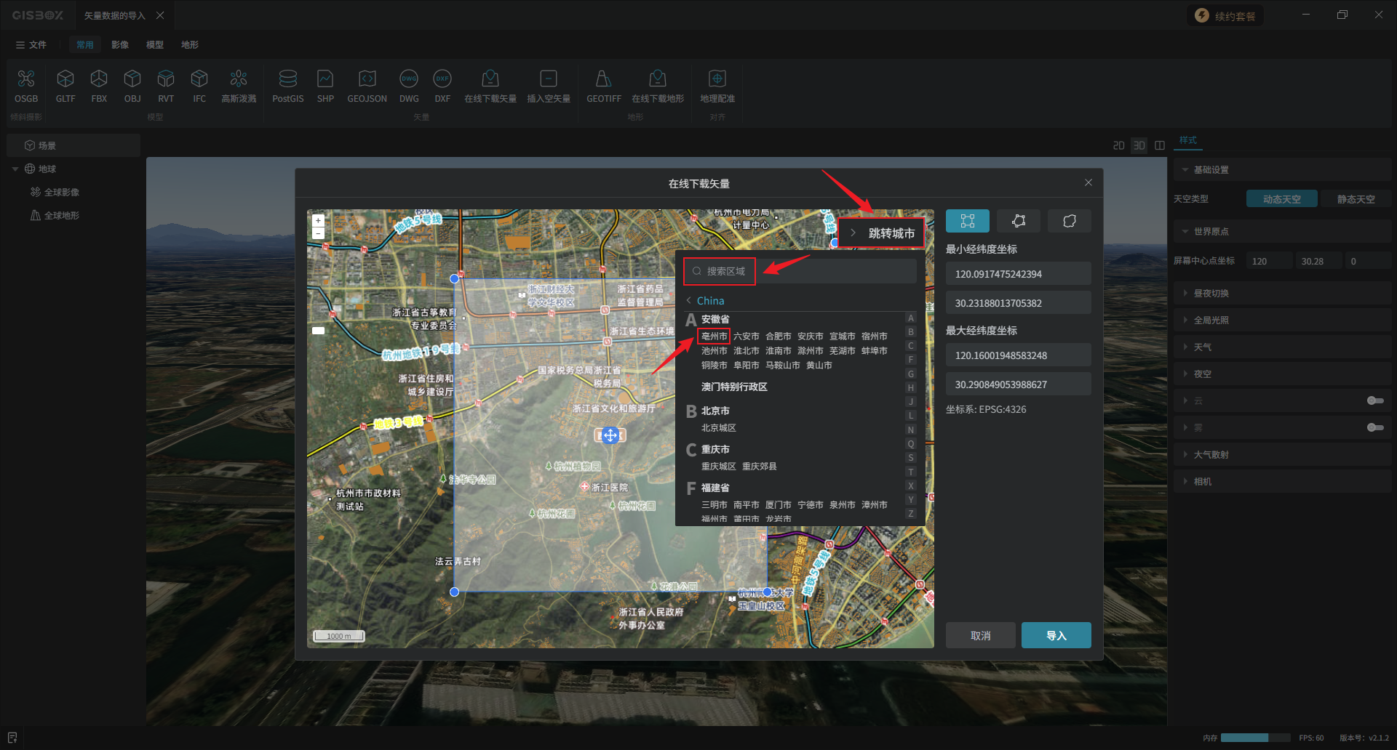
Task: Click the letter H index in city list
Action: pos(910,388)
